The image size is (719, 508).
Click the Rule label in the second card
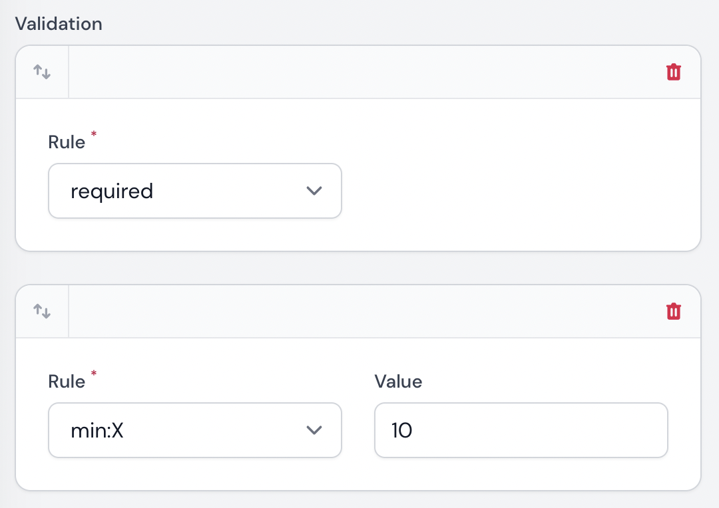pyautogui.click(x=67, y=381)
